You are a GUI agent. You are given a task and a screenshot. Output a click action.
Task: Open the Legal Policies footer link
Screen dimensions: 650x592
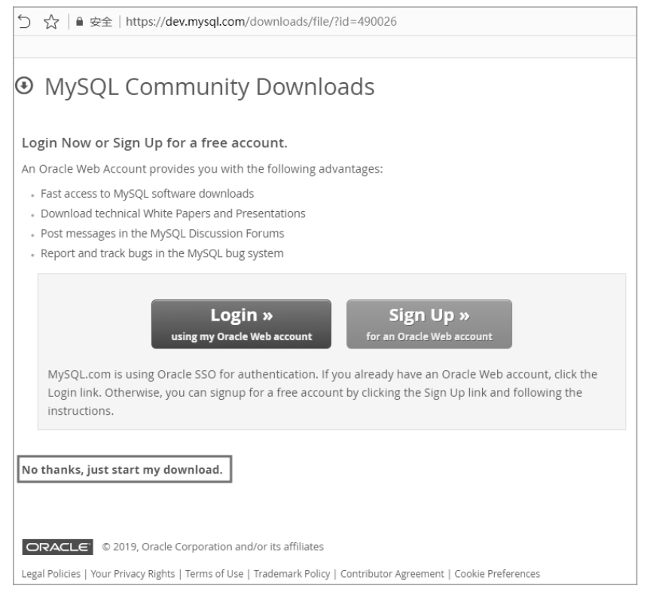(51, 574)
